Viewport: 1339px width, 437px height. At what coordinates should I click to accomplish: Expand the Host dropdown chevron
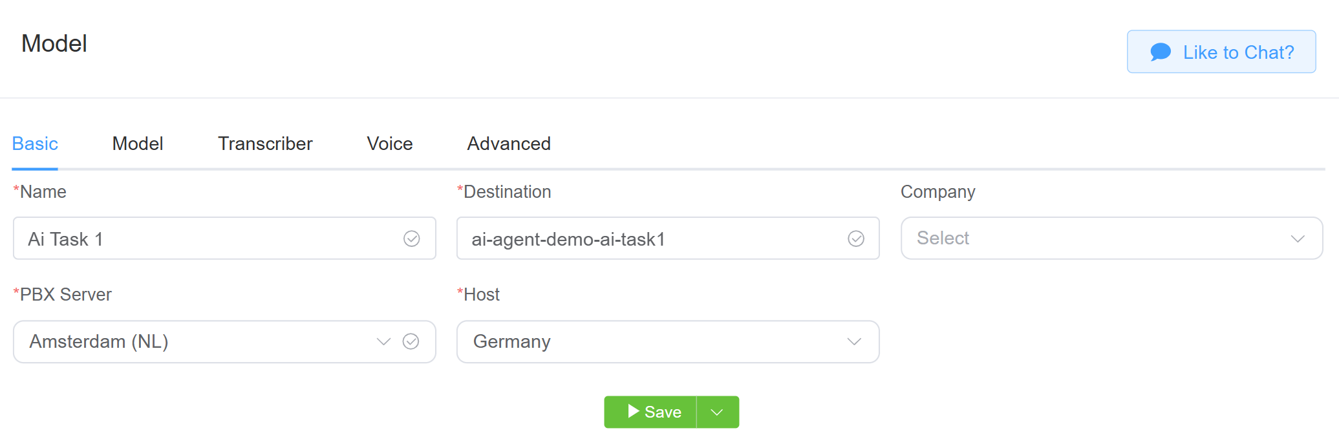[854, 341]
